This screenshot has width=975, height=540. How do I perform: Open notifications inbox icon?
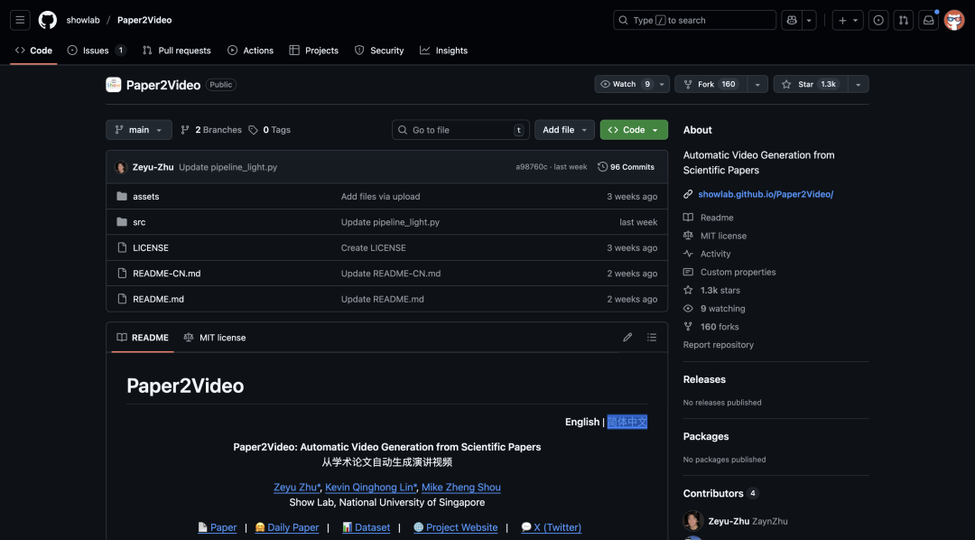tap(928, 20)
